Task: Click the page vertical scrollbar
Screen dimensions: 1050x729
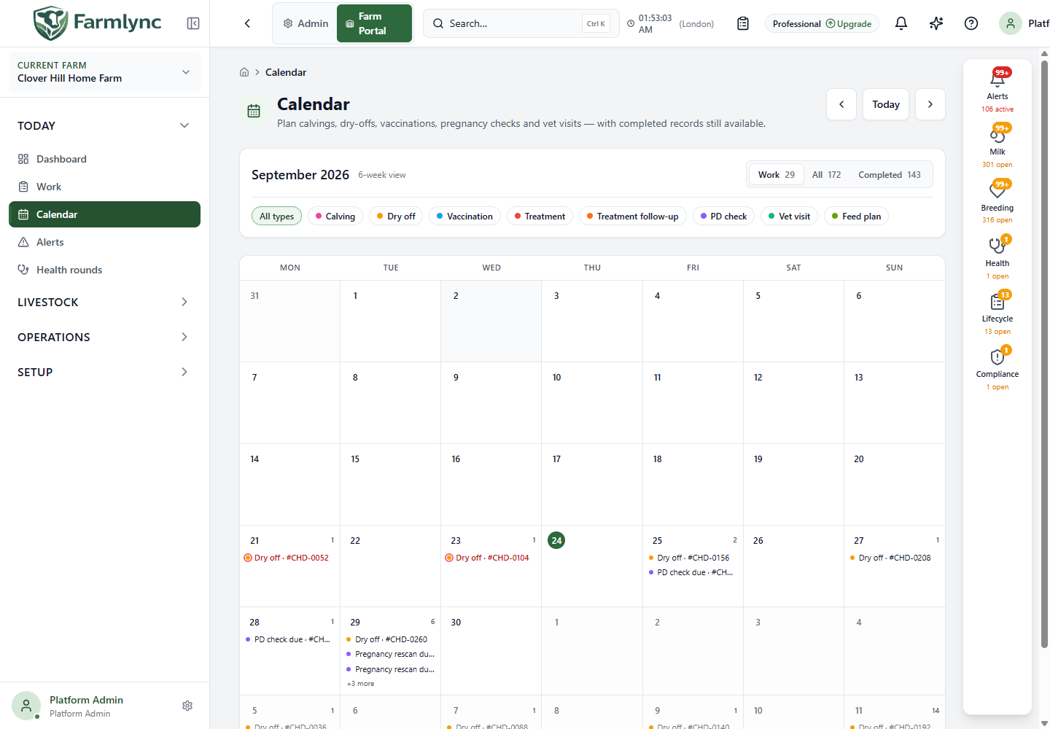Action: coord(1044,354)
